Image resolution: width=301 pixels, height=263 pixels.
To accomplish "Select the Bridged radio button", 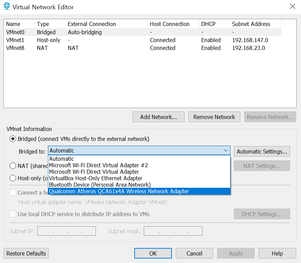I will (x=13, y=139).
